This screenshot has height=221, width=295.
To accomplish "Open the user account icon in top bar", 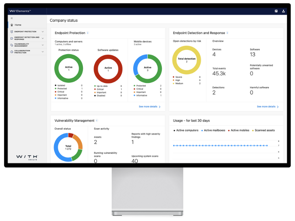I will (x=283, y=11).
